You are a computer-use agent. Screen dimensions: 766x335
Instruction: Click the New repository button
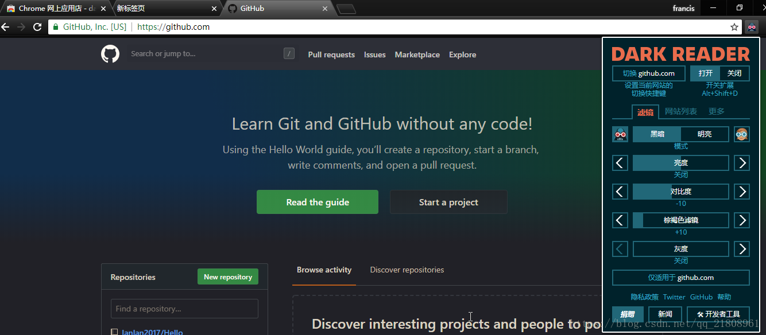tap(228, 276)
